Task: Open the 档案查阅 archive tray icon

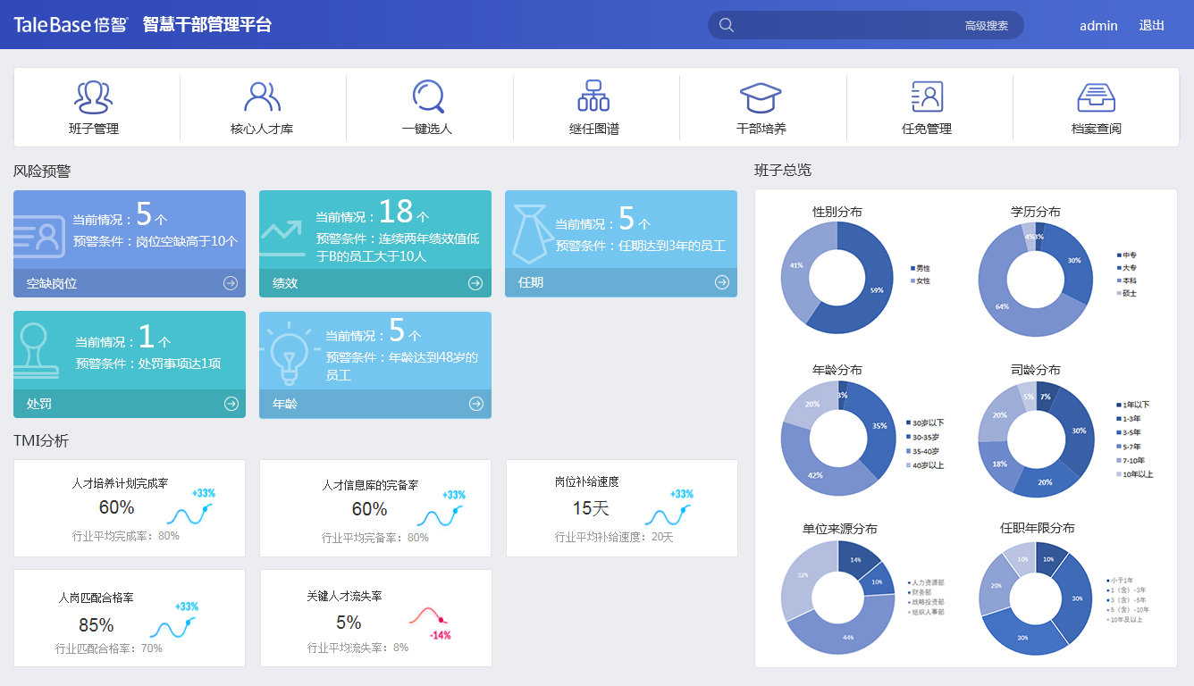Action: 1096,96
